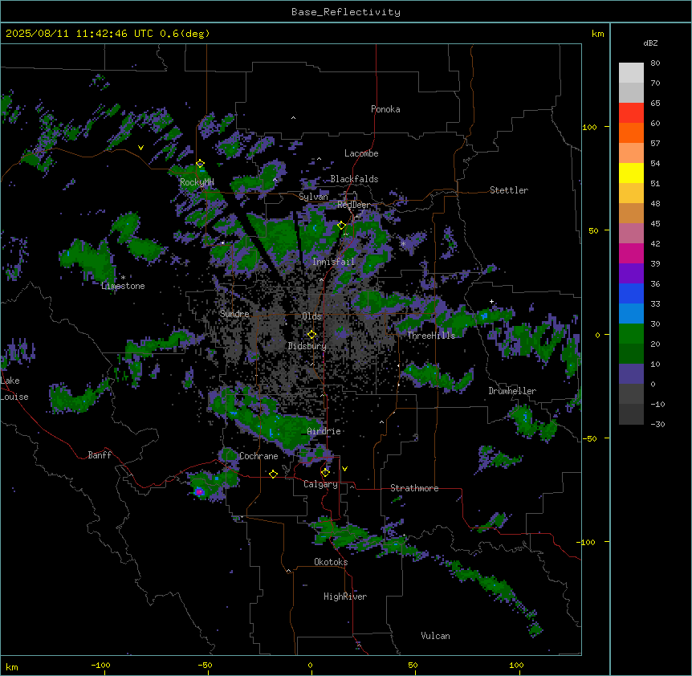Click the Okotoks label
692x676 pixels.
point(331,562)
